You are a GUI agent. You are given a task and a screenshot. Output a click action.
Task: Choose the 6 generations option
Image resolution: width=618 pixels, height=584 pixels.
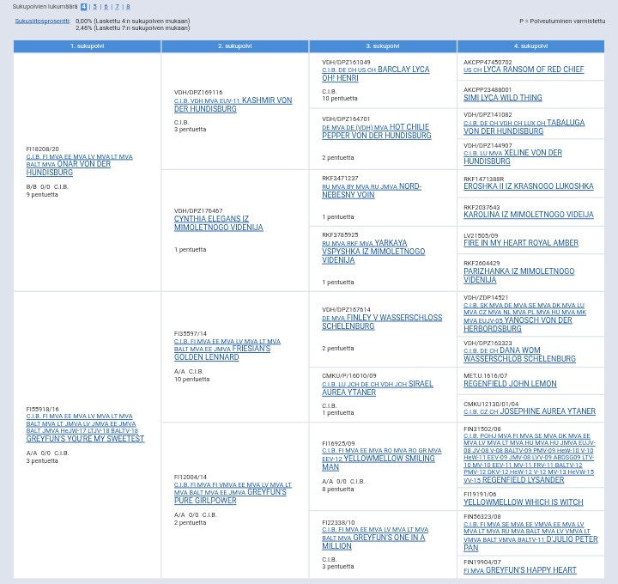(x=106, y=7)
